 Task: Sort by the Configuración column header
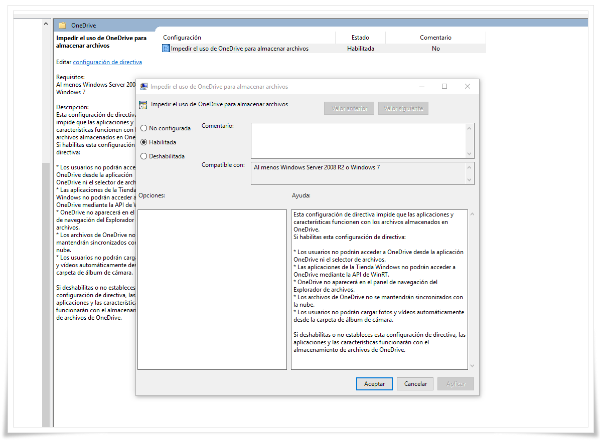(x=182, y=38)
